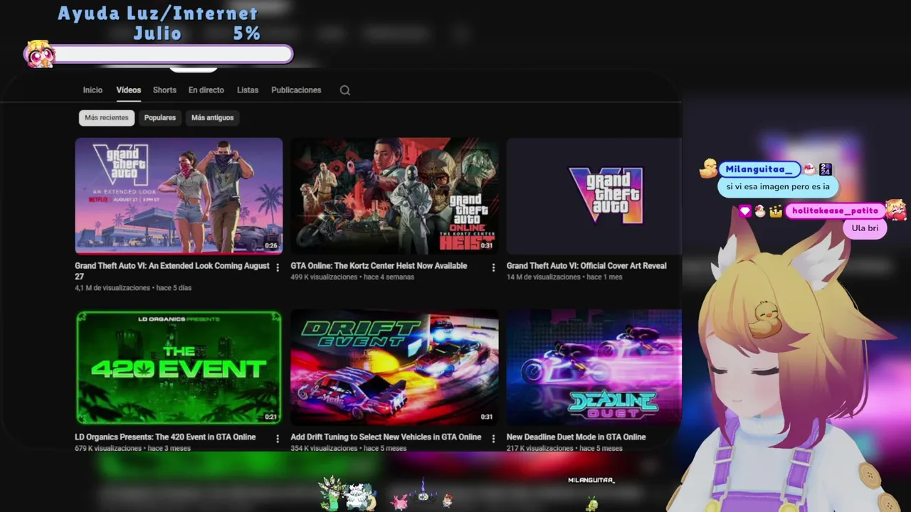Open the En directo tab
This screenshot has width=911, height=512.
(206, 90)
